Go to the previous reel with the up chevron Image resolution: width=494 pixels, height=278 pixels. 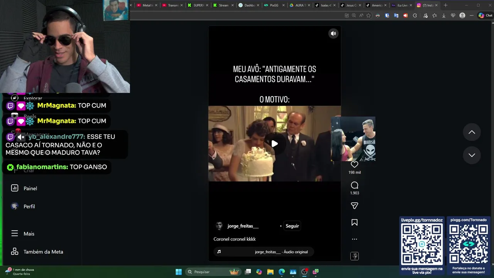(472, 132)
